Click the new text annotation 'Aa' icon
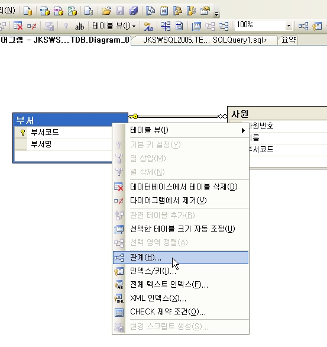This screenshot has height=347, width=327. (148, 26)
